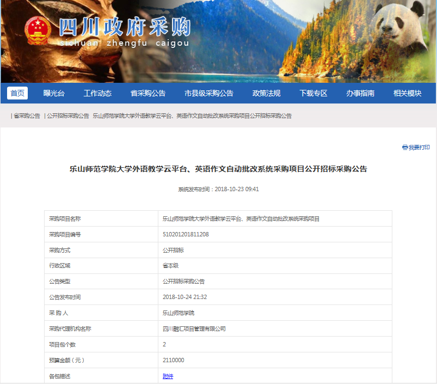Open 工作动态 in the navigation bar
This screenshot has height=384, width=437.
pyautogui.click(x=97, y=93)
